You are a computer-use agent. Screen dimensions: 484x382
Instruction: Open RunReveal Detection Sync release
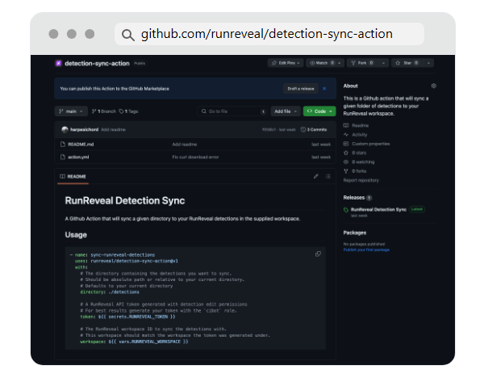point(378,209)
